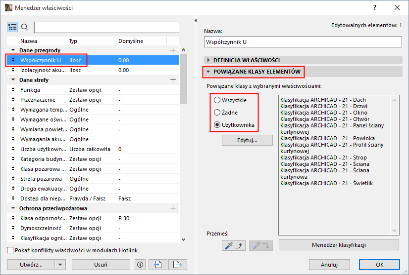Select the Użytkownika radio button

pos(217,125)
